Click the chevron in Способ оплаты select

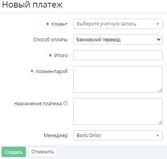(x=159, y=39)
